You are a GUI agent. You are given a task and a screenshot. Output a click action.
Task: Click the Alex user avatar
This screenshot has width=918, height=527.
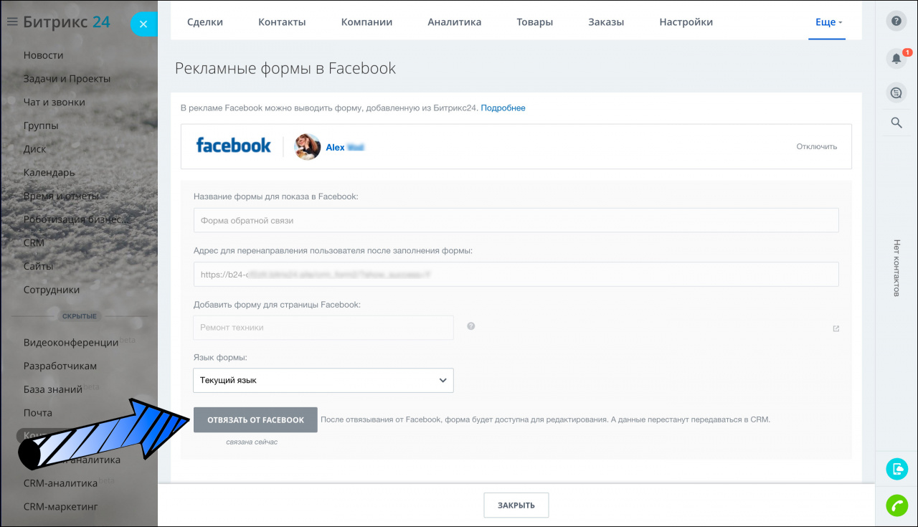308,146
